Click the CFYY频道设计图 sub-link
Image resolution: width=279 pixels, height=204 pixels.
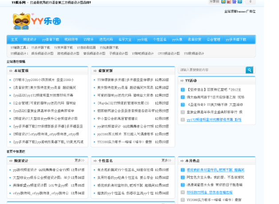[169, 54]
